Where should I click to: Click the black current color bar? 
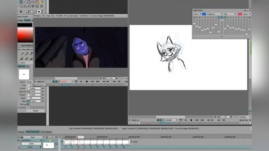(25, 25)
